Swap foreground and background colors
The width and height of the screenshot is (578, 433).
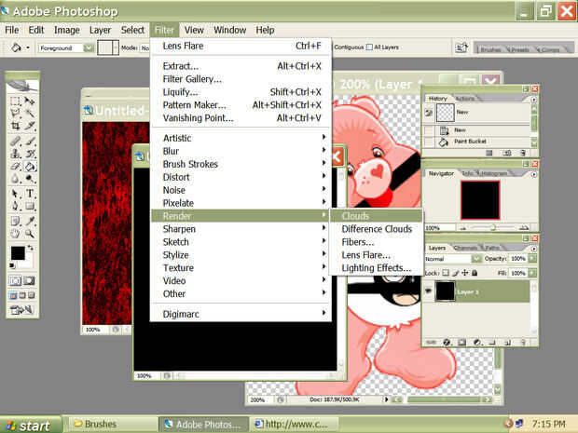pos(31,248)
